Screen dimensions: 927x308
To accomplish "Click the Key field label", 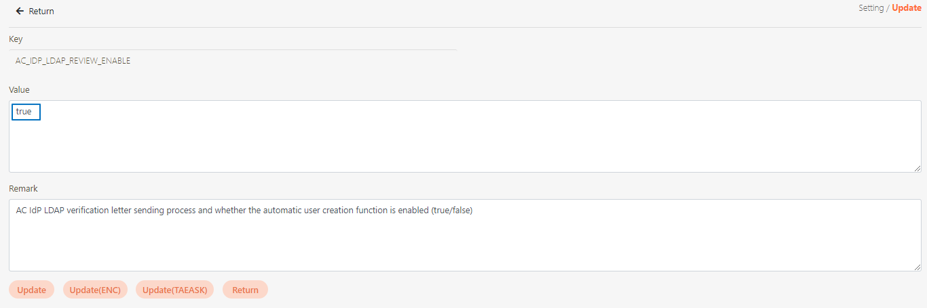I will 16,39.
